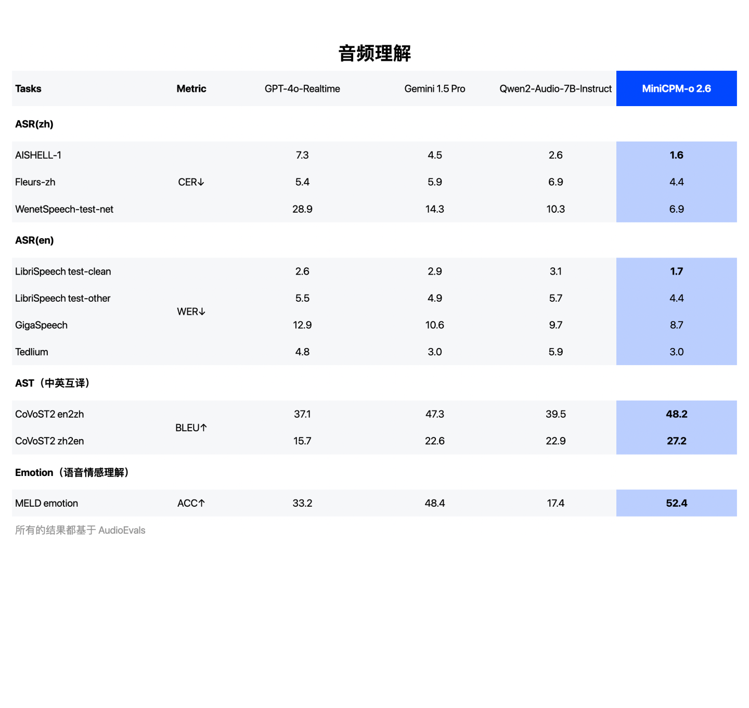Click the Emotion (语音情感理解) section heading

tap(72, 472)
